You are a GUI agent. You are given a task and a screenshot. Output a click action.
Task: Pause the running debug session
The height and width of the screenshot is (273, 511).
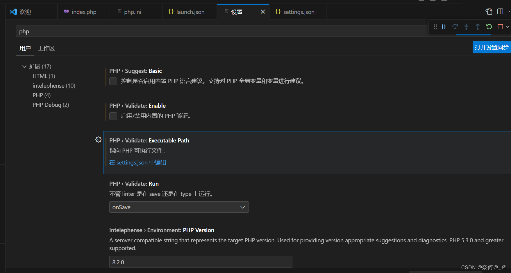(x=444, y=27)
